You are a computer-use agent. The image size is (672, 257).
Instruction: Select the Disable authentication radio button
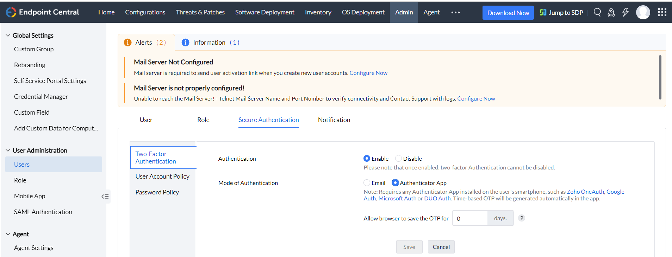pyautogui.click(x=398, y=159)
